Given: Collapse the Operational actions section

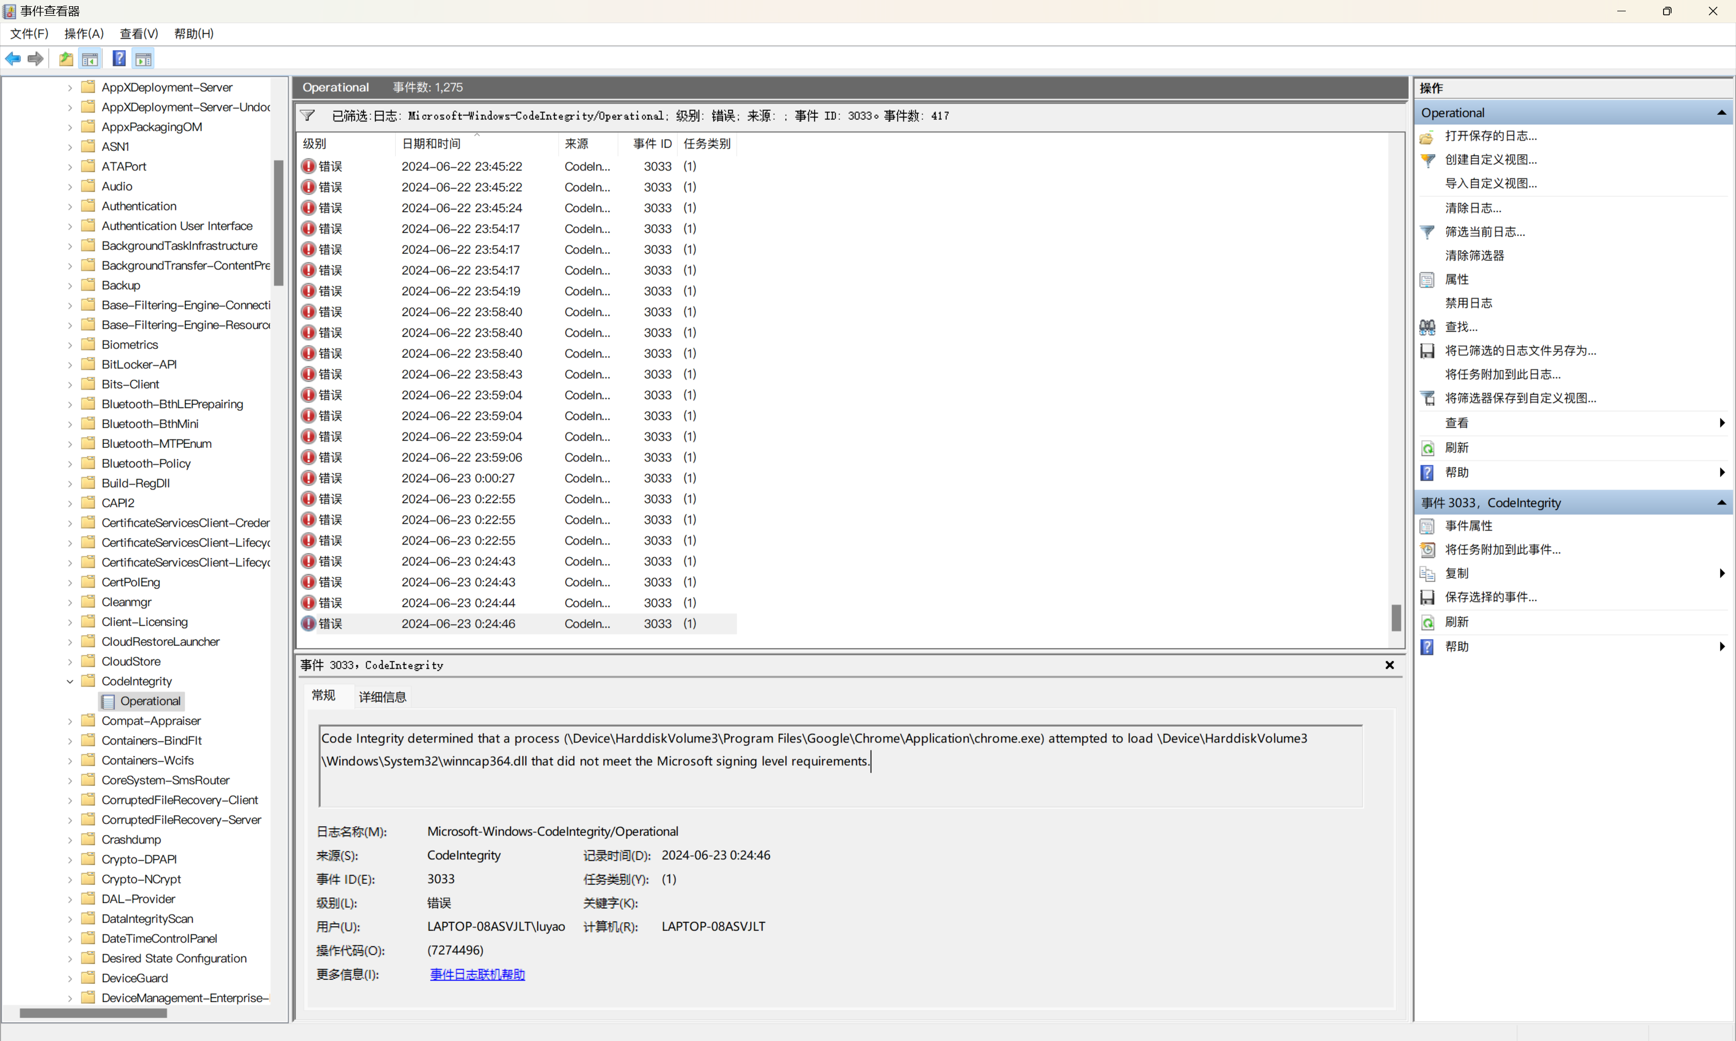Looking at the screenshot, I should coord(1721,113).
